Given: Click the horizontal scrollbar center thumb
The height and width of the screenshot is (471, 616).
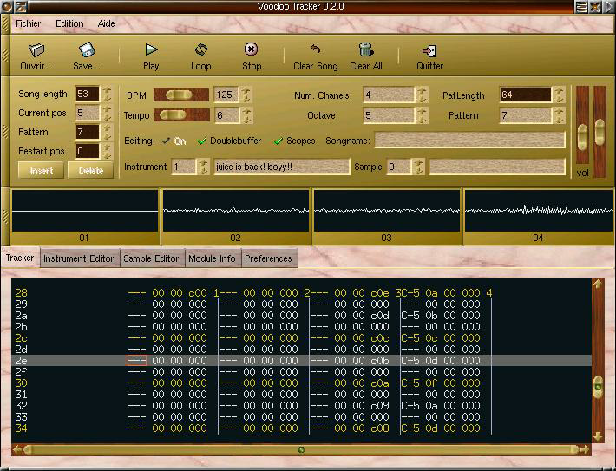Looking at the screenshot, I should pyautogui.click(x=301, y=449).
